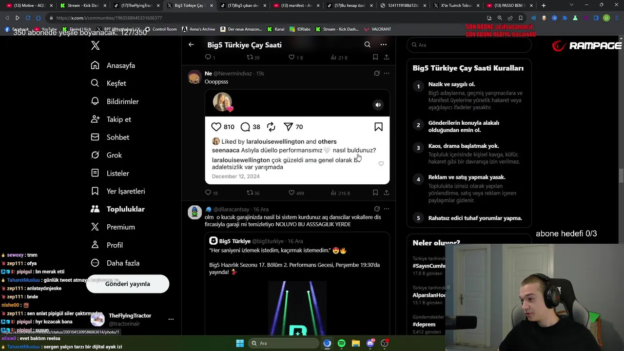The width and height of the screenshot is (624, 351).
Task: Open Grok explain icon on Ne post
Action: click(377, 73)
